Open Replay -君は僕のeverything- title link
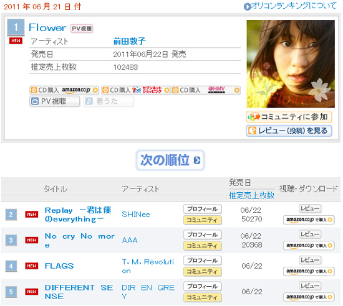 [x=78, y=215]
